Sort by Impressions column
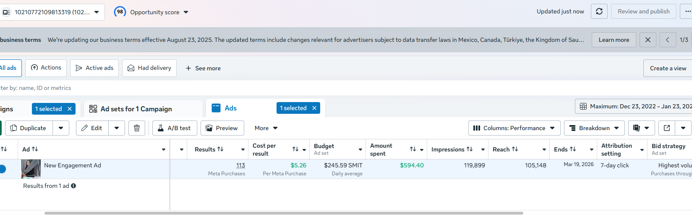The width and height of the screenshot is (692, 223). (470, 149)
